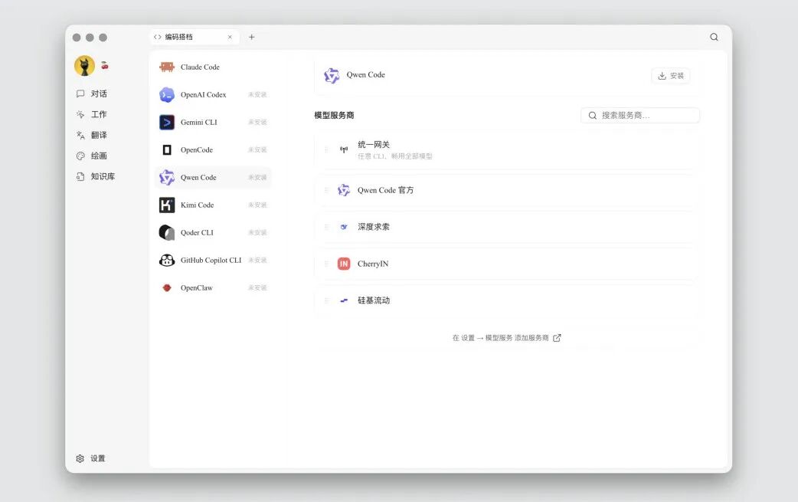Choose the Qwen Code 官方 provider
Screen dimensions: 798x502
[506, 190]
